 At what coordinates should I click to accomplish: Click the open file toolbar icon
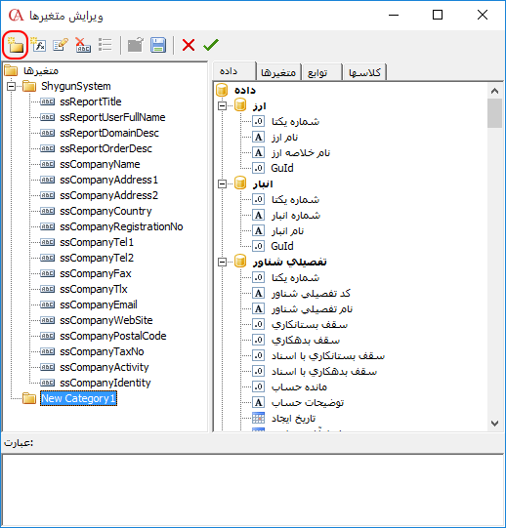[136, 45]
